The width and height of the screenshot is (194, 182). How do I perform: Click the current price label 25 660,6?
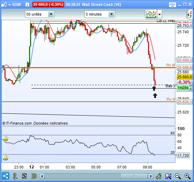(x=184, y=77)
